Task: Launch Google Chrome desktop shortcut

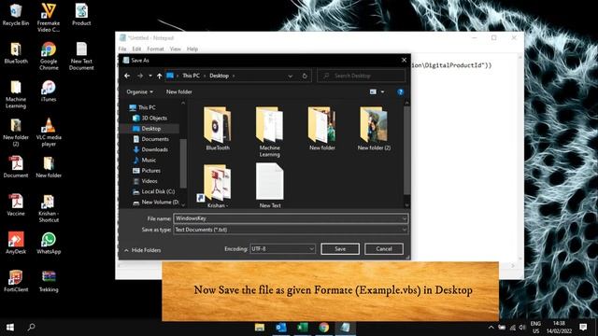Action: pyautogui.click(x=49, y=56)
